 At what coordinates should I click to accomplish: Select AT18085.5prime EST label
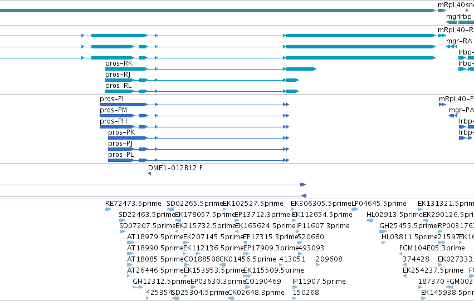[155, 260]
